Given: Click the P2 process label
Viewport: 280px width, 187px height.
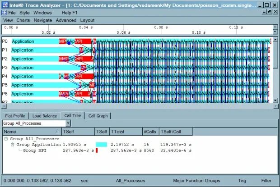Looking at the screenshot, I should 5,59.
